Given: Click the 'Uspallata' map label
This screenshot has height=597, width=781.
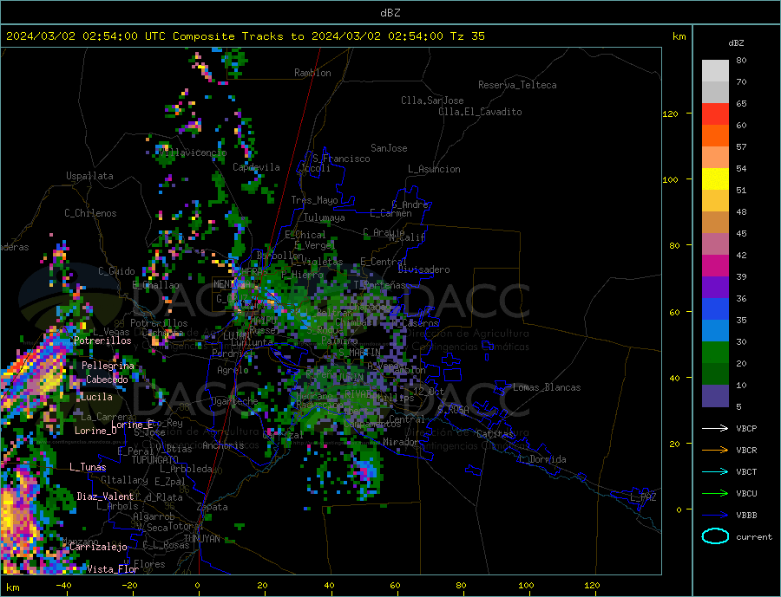Looking at the screenshot, I should (89, 176).
